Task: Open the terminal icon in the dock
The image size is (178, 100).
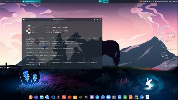Action: [114, 97]
